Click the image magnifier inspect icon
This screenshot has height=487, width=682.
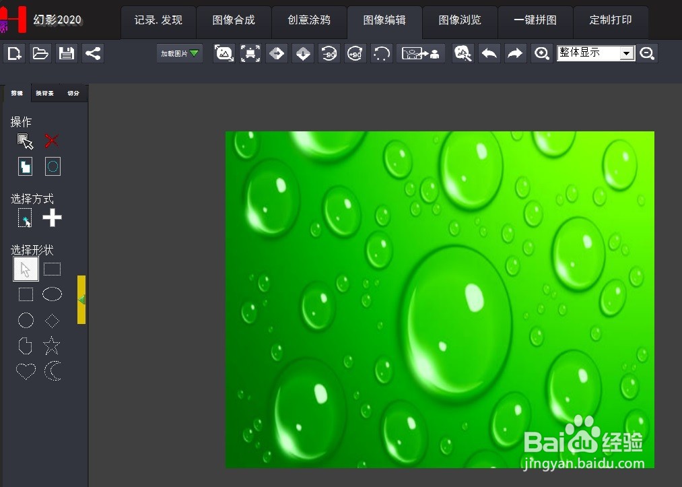click(x=463, y=53)
